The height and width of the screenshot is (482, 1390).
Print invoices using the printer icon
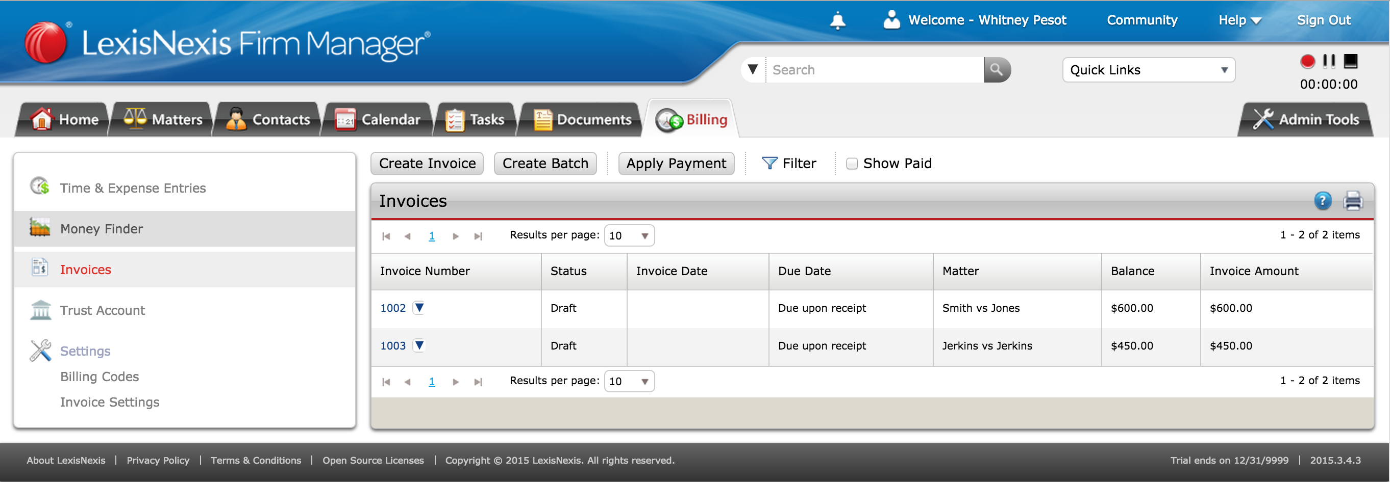click(1353, 201)
